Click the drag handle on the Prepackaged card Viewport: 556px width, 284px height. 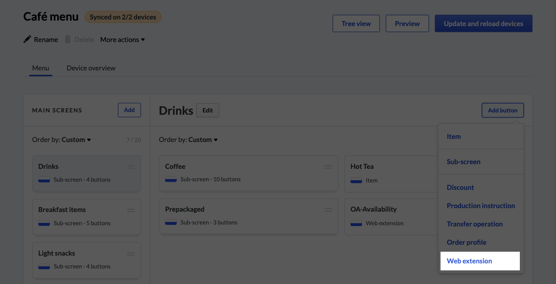click(329, 209)
